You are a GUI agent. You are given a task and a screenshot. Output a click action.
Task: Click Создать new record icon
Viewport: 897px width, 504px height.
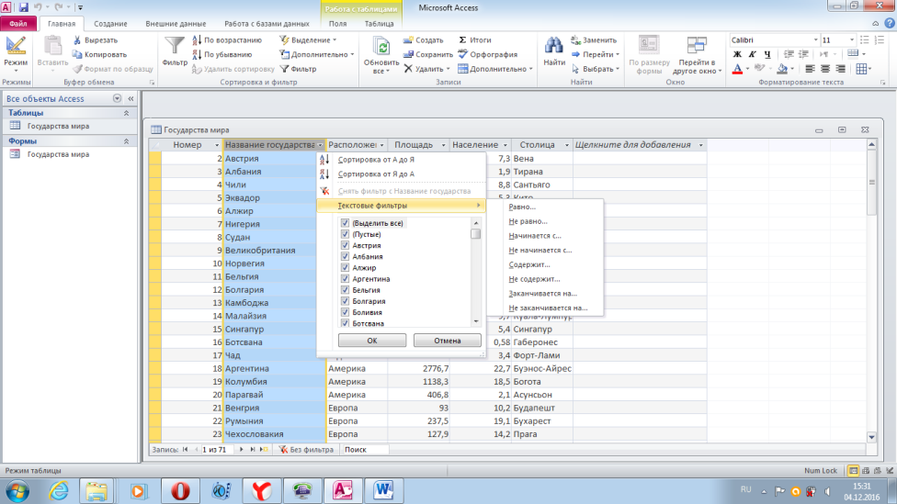pos(408,40)
